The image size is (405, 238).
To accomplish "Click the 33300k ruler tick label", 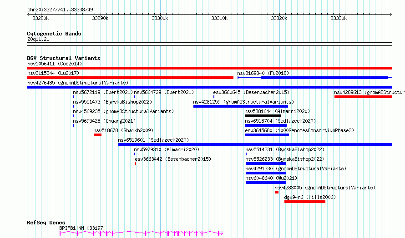I will pos(160,18).
